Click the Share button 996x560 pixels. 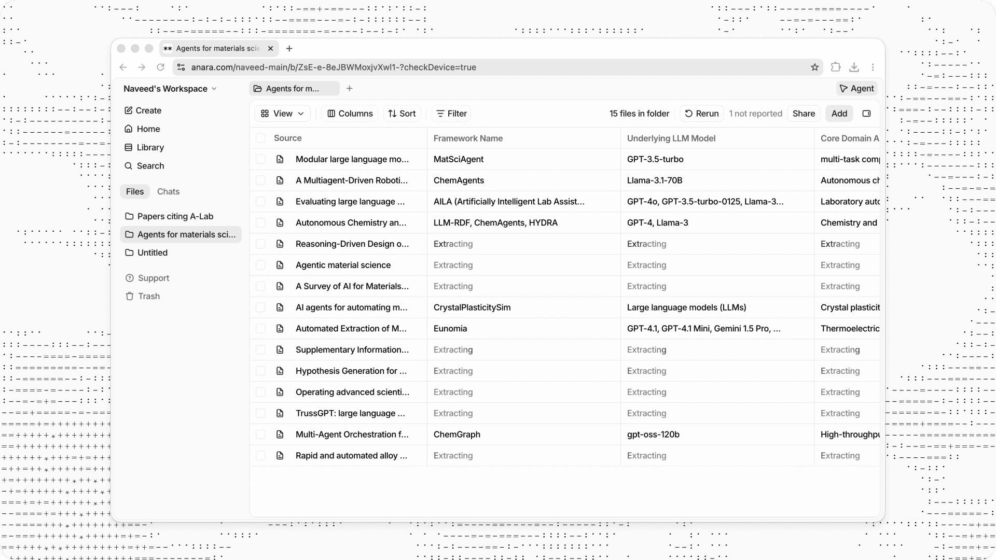coord(804,114)
